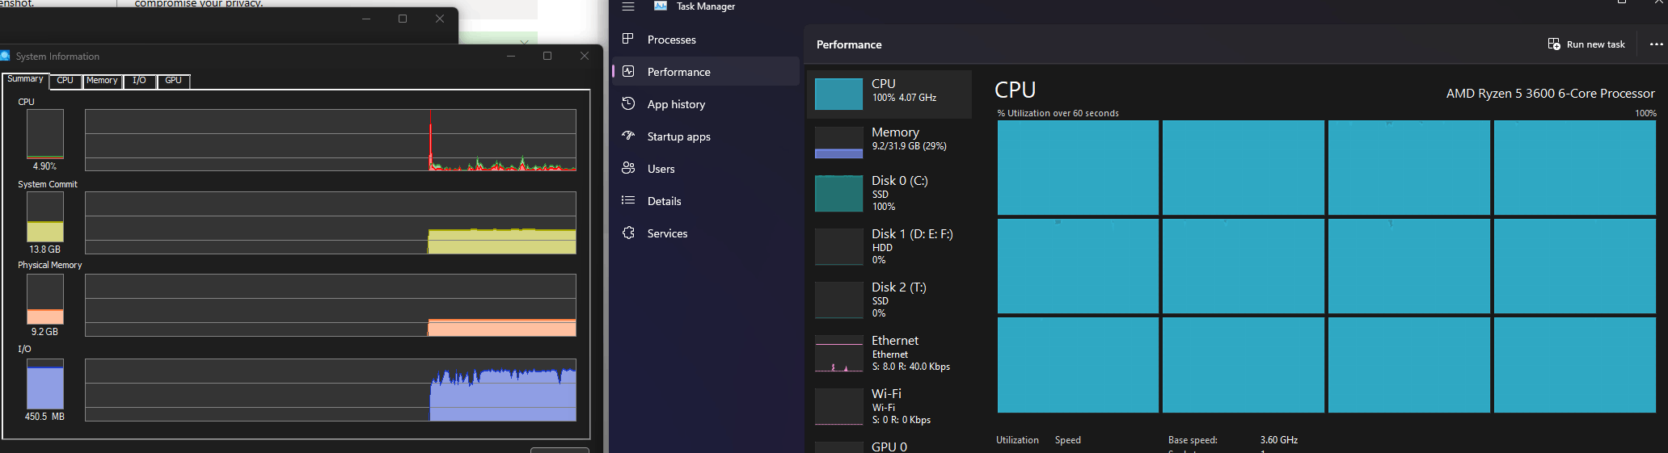Click the Run new task icon

(1554, 44)
